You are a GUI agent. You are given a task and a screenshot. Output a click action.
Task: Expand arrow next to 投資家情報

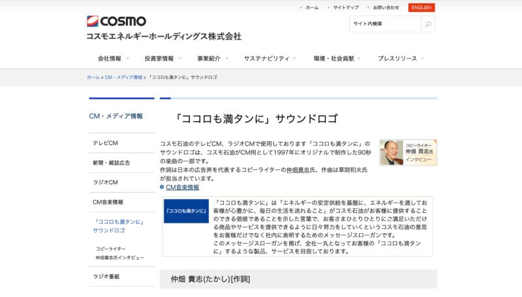pyautogui.click(x=180, y=59)
